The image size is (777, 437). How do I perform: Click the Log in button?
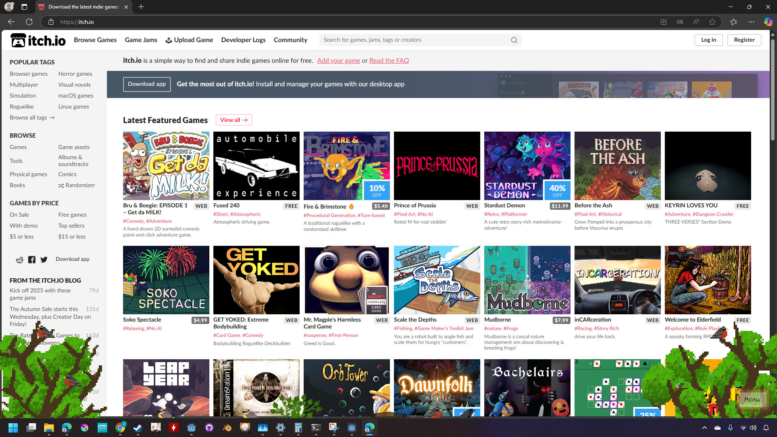[x=709, y=40]
